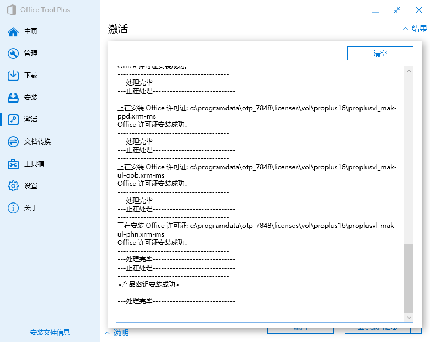The height and width of the screenshot is (342, 430).
Task: Click the 激活 page heading
Action: pyautogui.click(x=118, y=29)
